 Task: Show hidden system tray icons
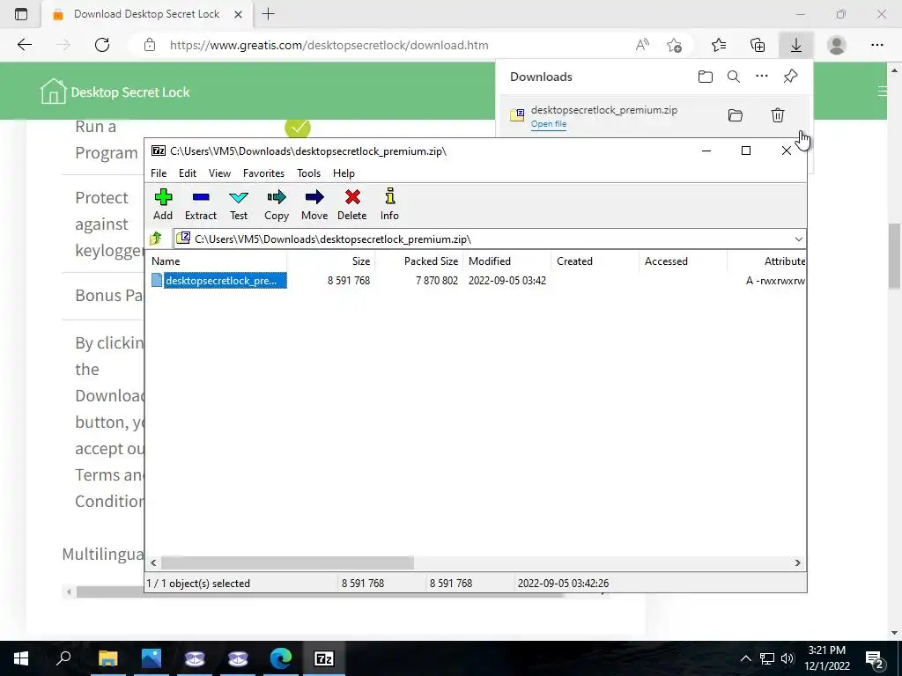click(745, 658)
